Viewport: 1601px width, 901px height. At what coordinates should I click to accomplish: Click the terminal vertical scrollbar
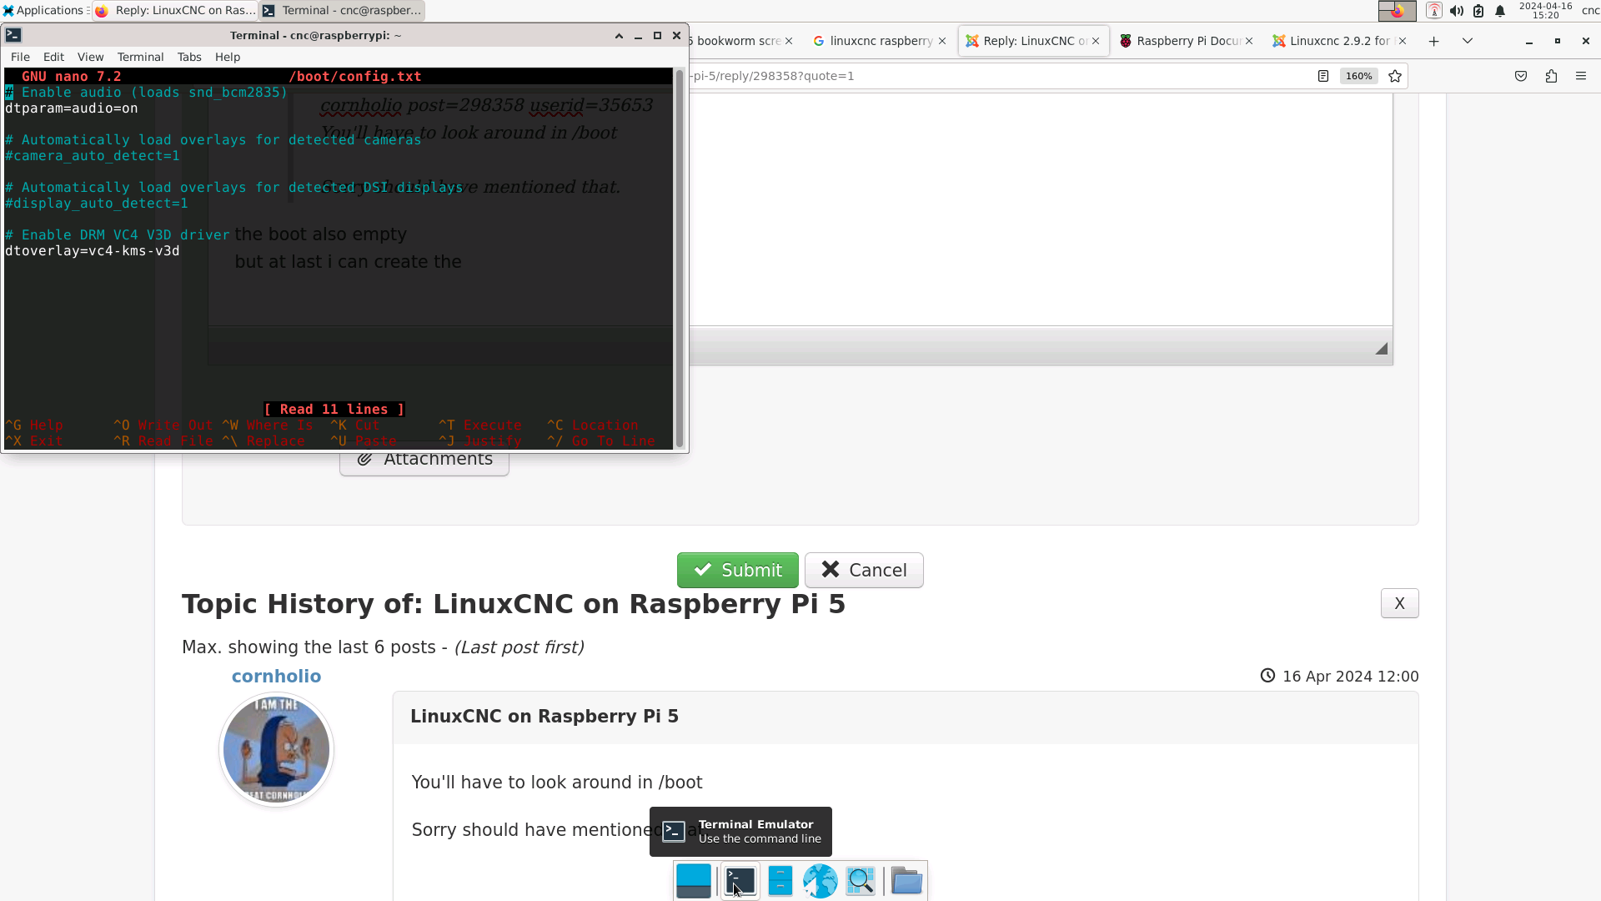click(680, 259)
